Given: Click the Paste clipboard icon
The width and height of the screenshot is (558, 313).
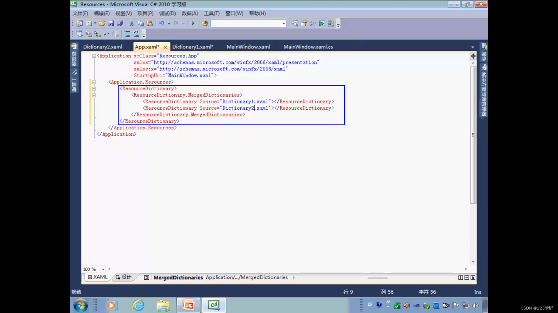Looking at the screenshot, I should coord(150,23).
